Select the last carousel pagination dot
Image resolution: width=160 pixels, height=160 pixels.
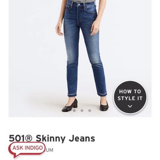[90, 111]
